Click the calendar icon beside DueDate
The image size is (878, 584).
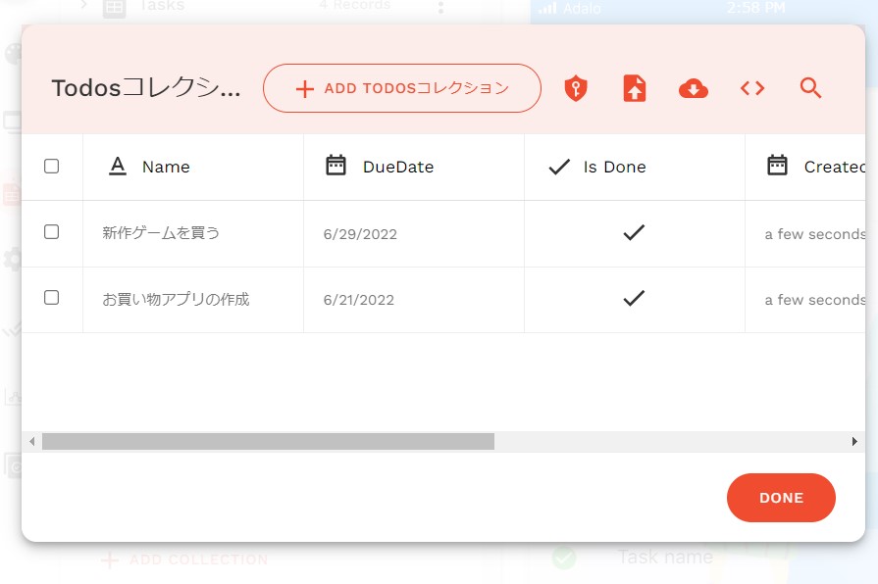[x=336, y=166]
